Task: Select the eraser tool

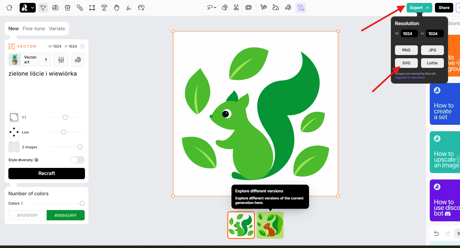Action: 225,8
